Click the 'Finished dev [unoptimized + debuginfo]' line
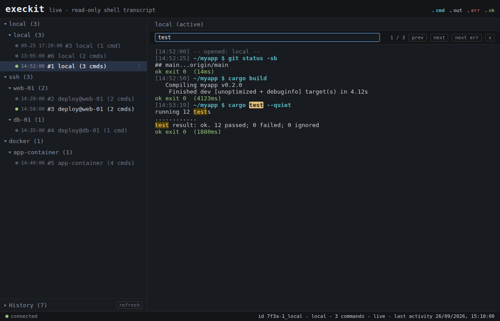 [x=268, y=92]
